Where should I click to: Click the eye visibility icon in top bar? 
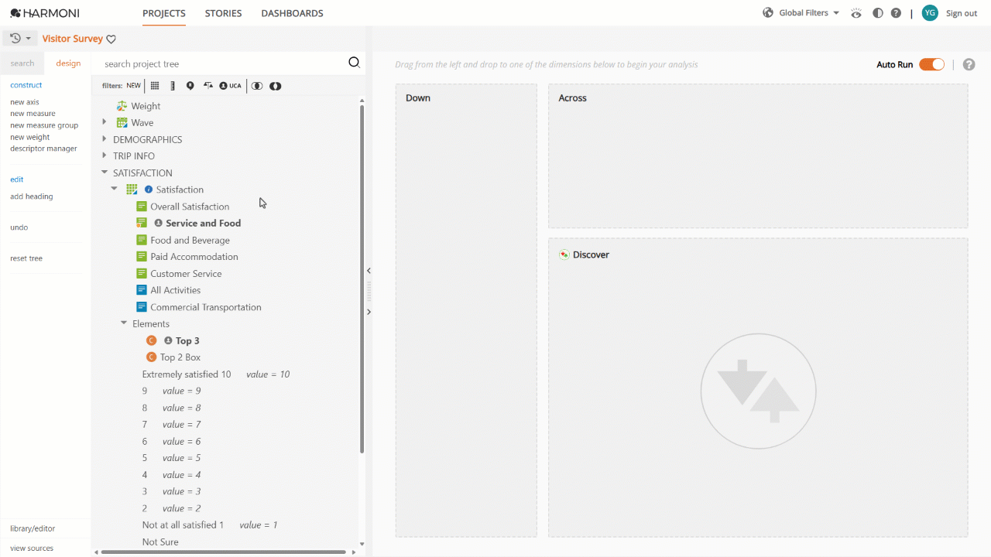point(856,13)
